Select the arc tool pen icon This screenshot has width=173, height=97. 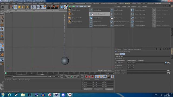tap(69, 22)
